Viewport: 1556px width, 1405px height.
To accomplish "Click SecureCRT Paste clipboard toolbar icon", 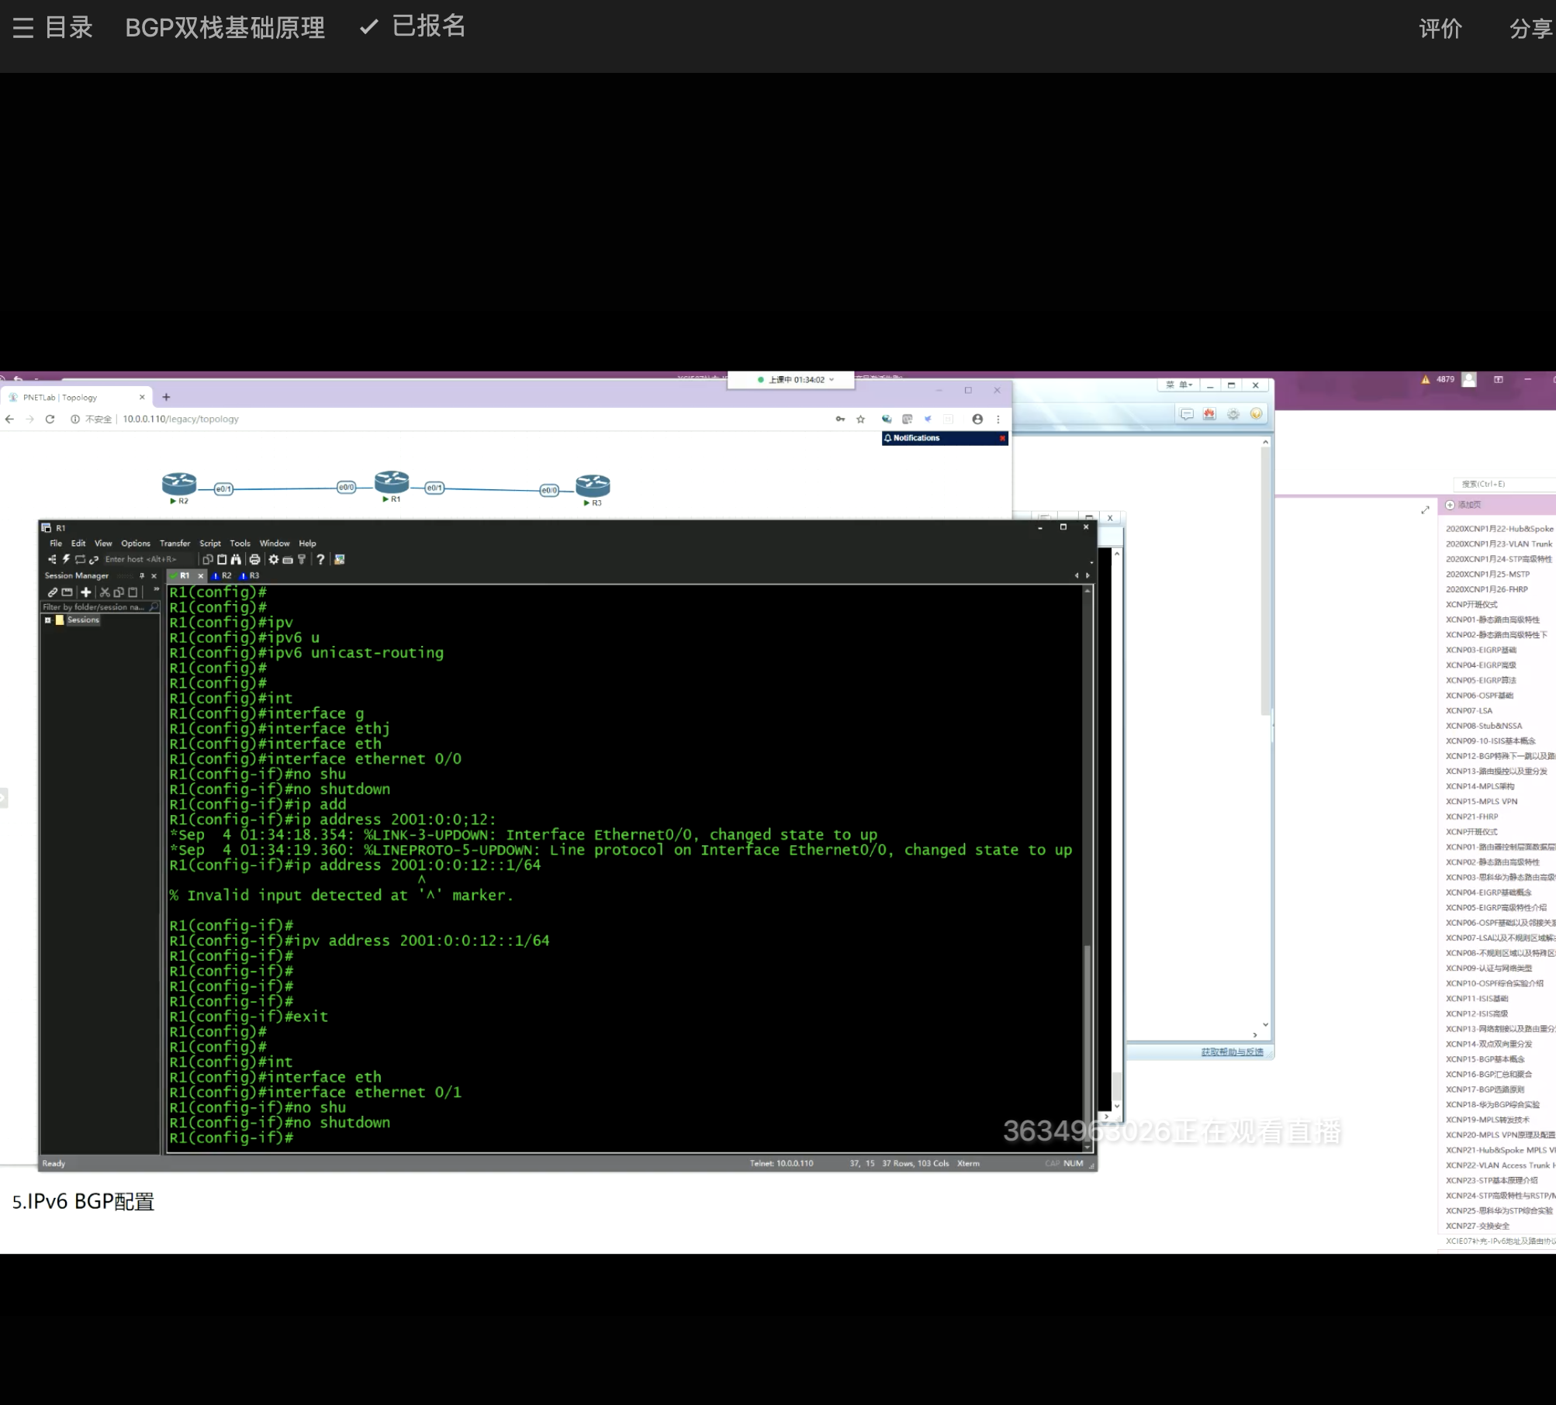I will coord(222,559).
